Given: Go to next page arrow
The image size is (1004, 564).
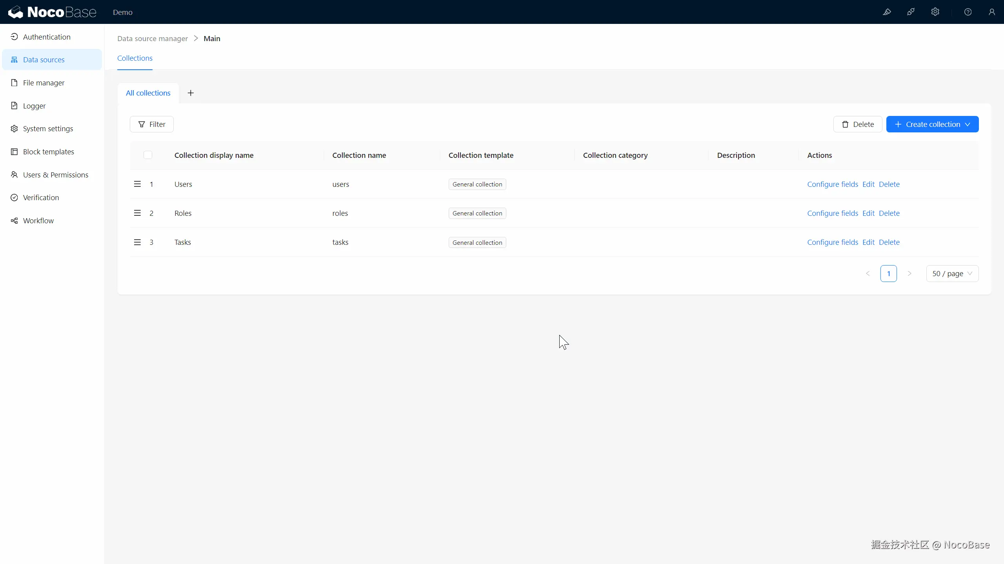Looking at the screenshot, I should coord(909,273).
